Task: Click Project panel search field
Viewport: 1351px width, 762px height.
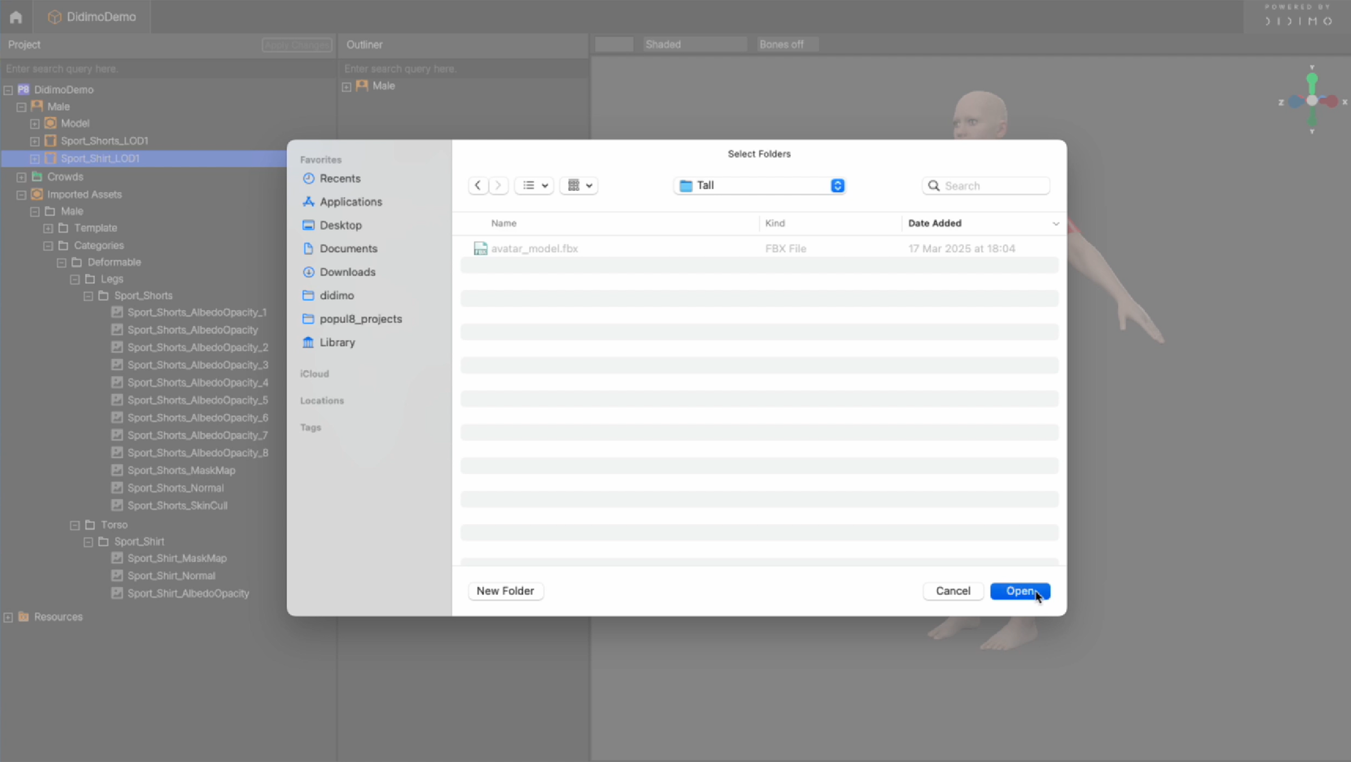Action: tap(168, 69)
